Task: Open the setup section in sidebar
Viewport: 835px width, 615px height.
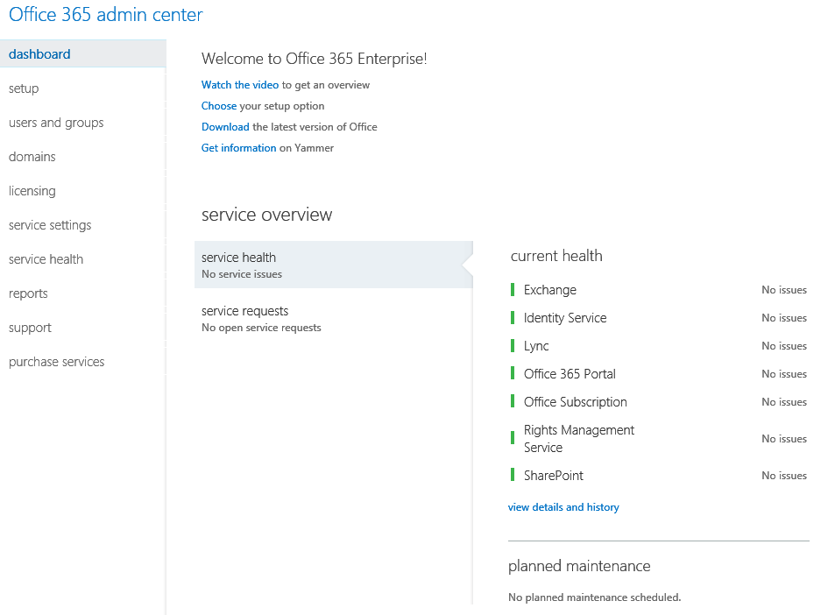Action: pyautogui.click(x=24, y=88)
